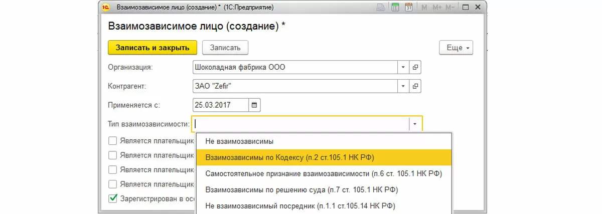This screenshot has width=602, height=214.
Task: Expand the Организация dropdown list
Action: click(404, 67)
